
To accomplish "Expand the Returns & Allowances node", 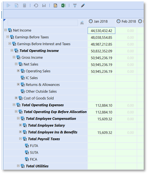I will tap(18, 84).
